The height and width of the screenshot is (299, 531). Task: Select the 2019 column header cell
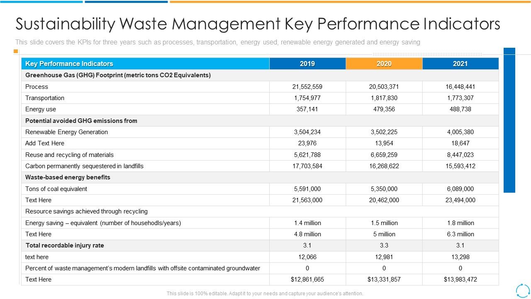(307, 64)
